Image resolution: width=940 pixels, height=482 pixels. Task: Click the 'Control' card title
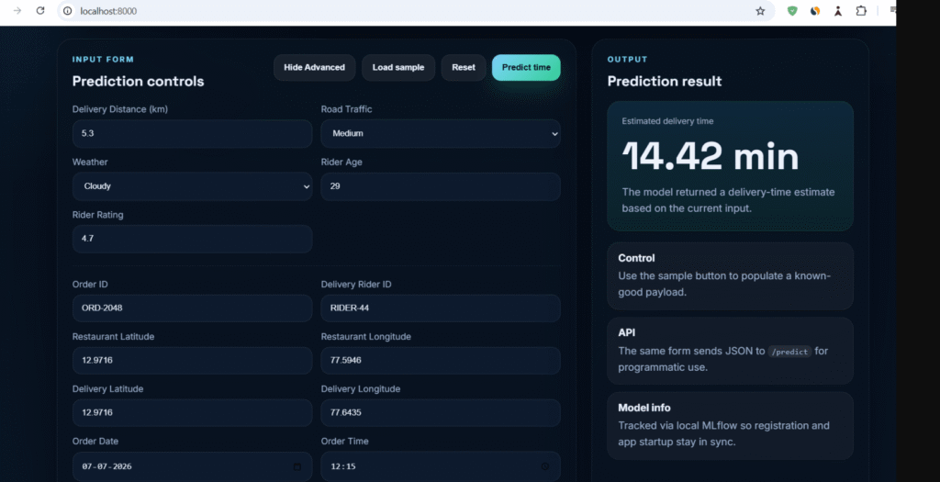(x=636, y=258)
